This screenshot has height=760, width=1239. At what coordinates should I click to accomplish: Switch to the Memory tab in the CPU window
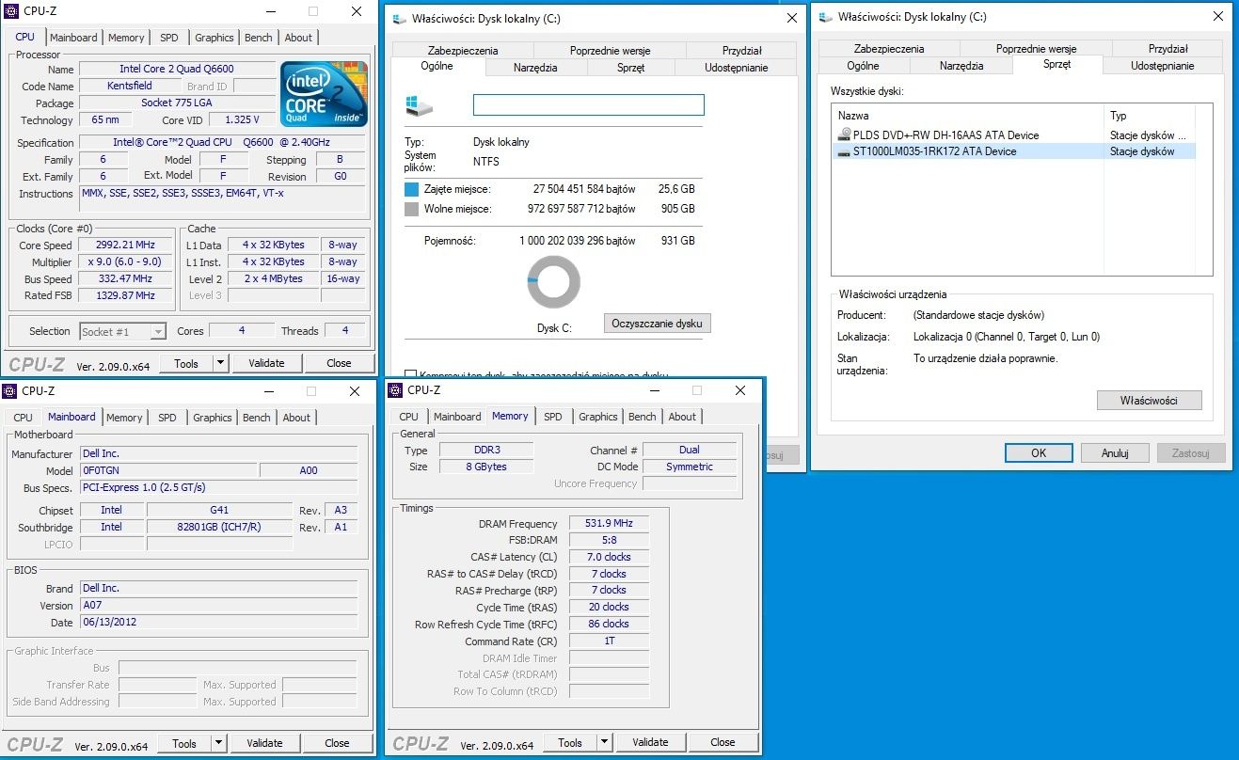pyautogui.click(x=126, y=38)
